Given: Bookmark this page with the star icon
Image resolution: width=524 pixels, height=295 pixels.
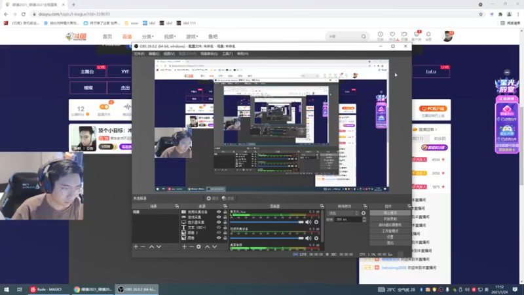Looking at the screenshot, I should point(481,14).
